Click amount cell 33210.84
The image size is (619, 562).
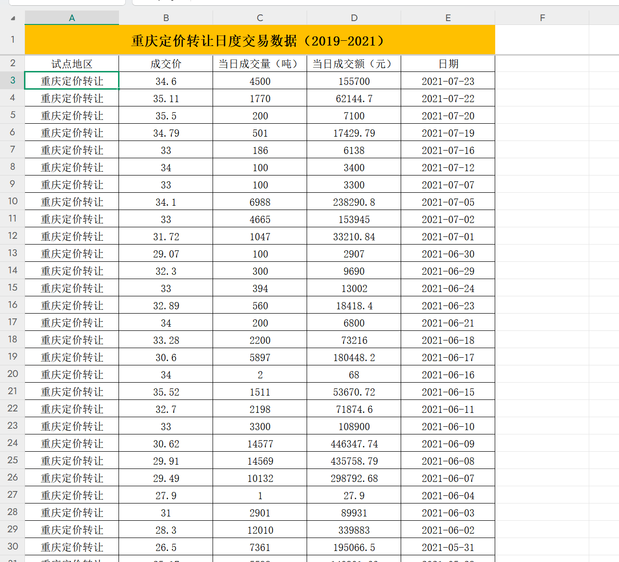(x=354, y=236)
